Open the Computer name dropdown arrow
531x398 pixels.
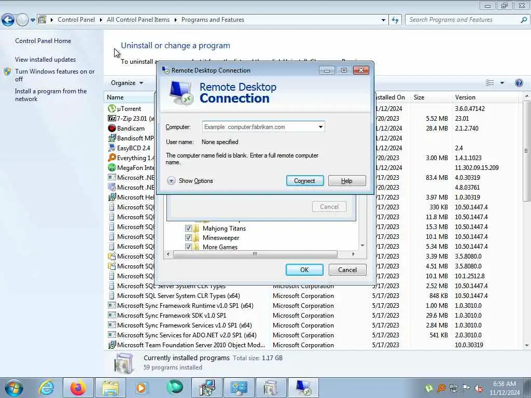click(x=320, y=127)
